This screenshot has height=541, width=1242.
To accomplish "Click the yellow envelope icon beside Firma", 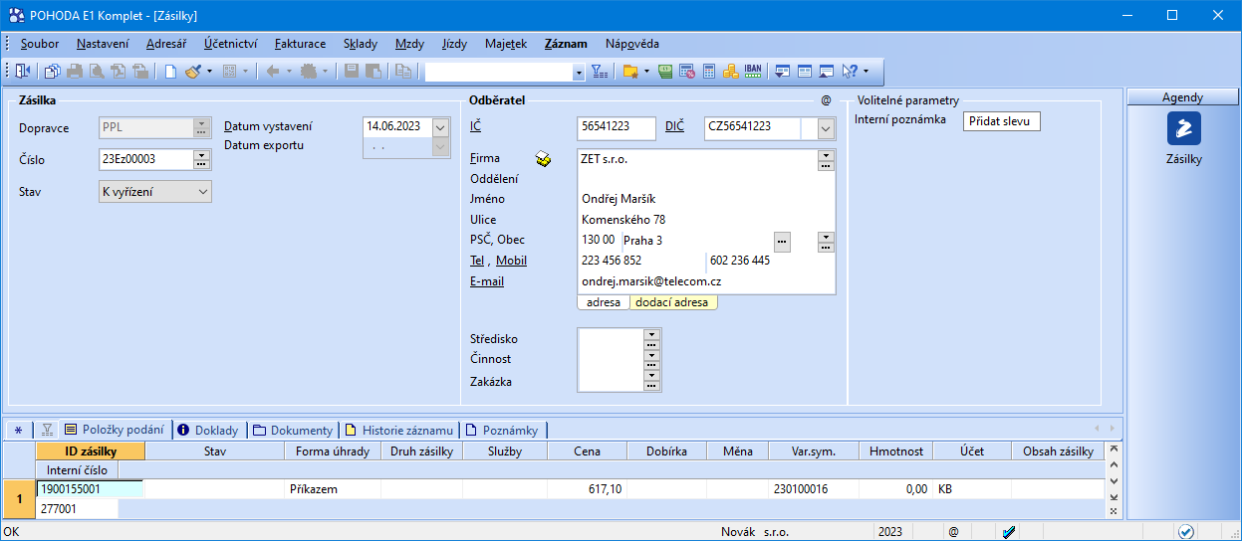I will click(x=543, y=159).
